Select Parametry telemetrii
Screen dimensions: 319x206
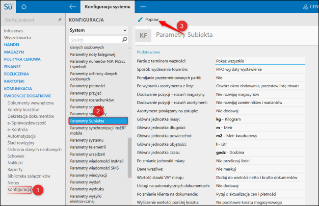(x=88, y=147)
